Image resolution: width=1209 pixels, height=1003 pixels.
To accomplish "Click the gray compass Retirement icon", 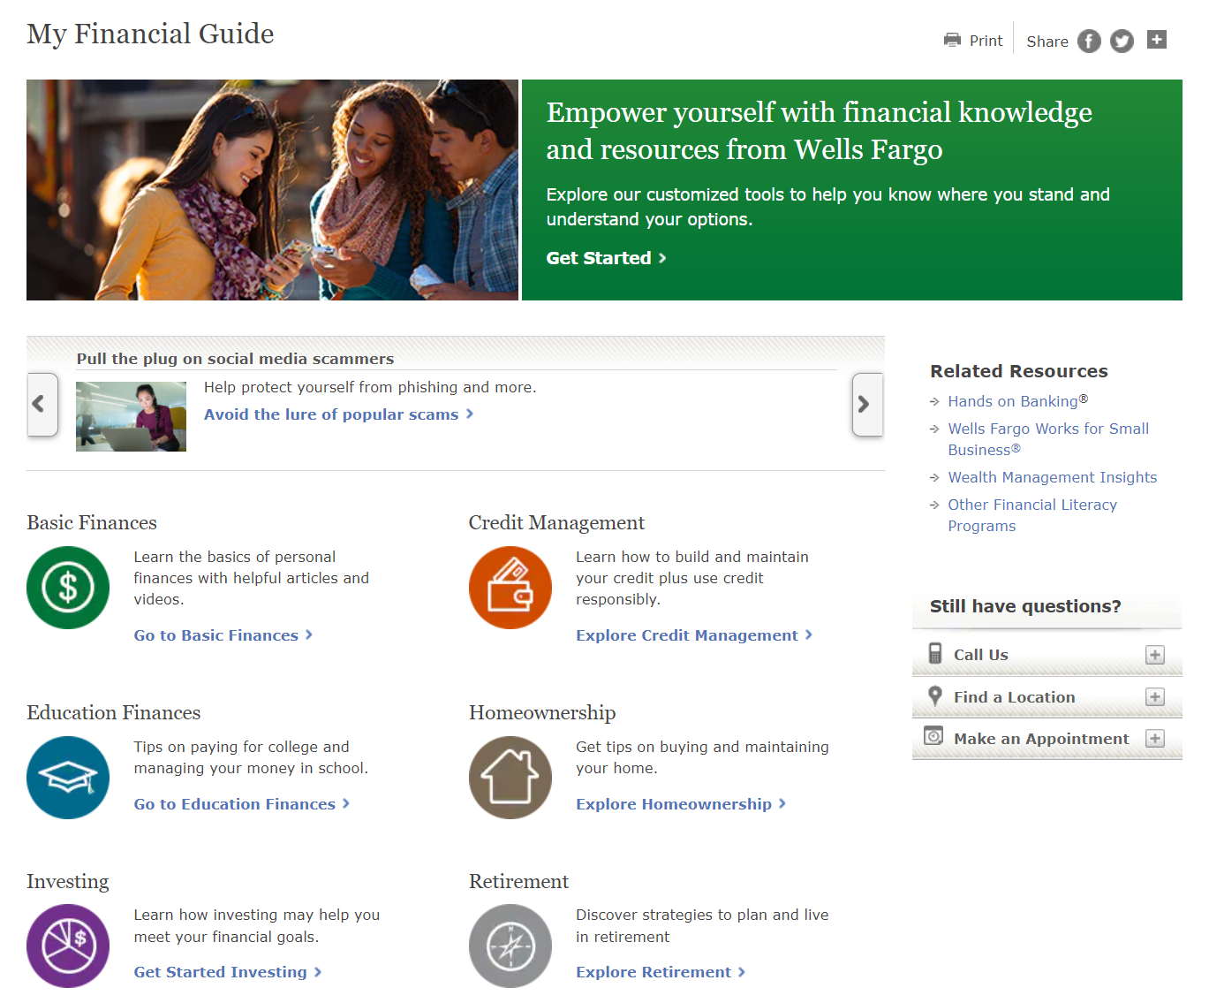I will 510,946.
